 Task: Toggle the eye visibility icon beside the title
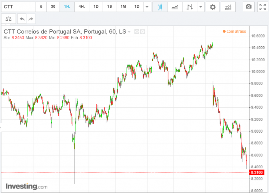(x=137, y=32)
